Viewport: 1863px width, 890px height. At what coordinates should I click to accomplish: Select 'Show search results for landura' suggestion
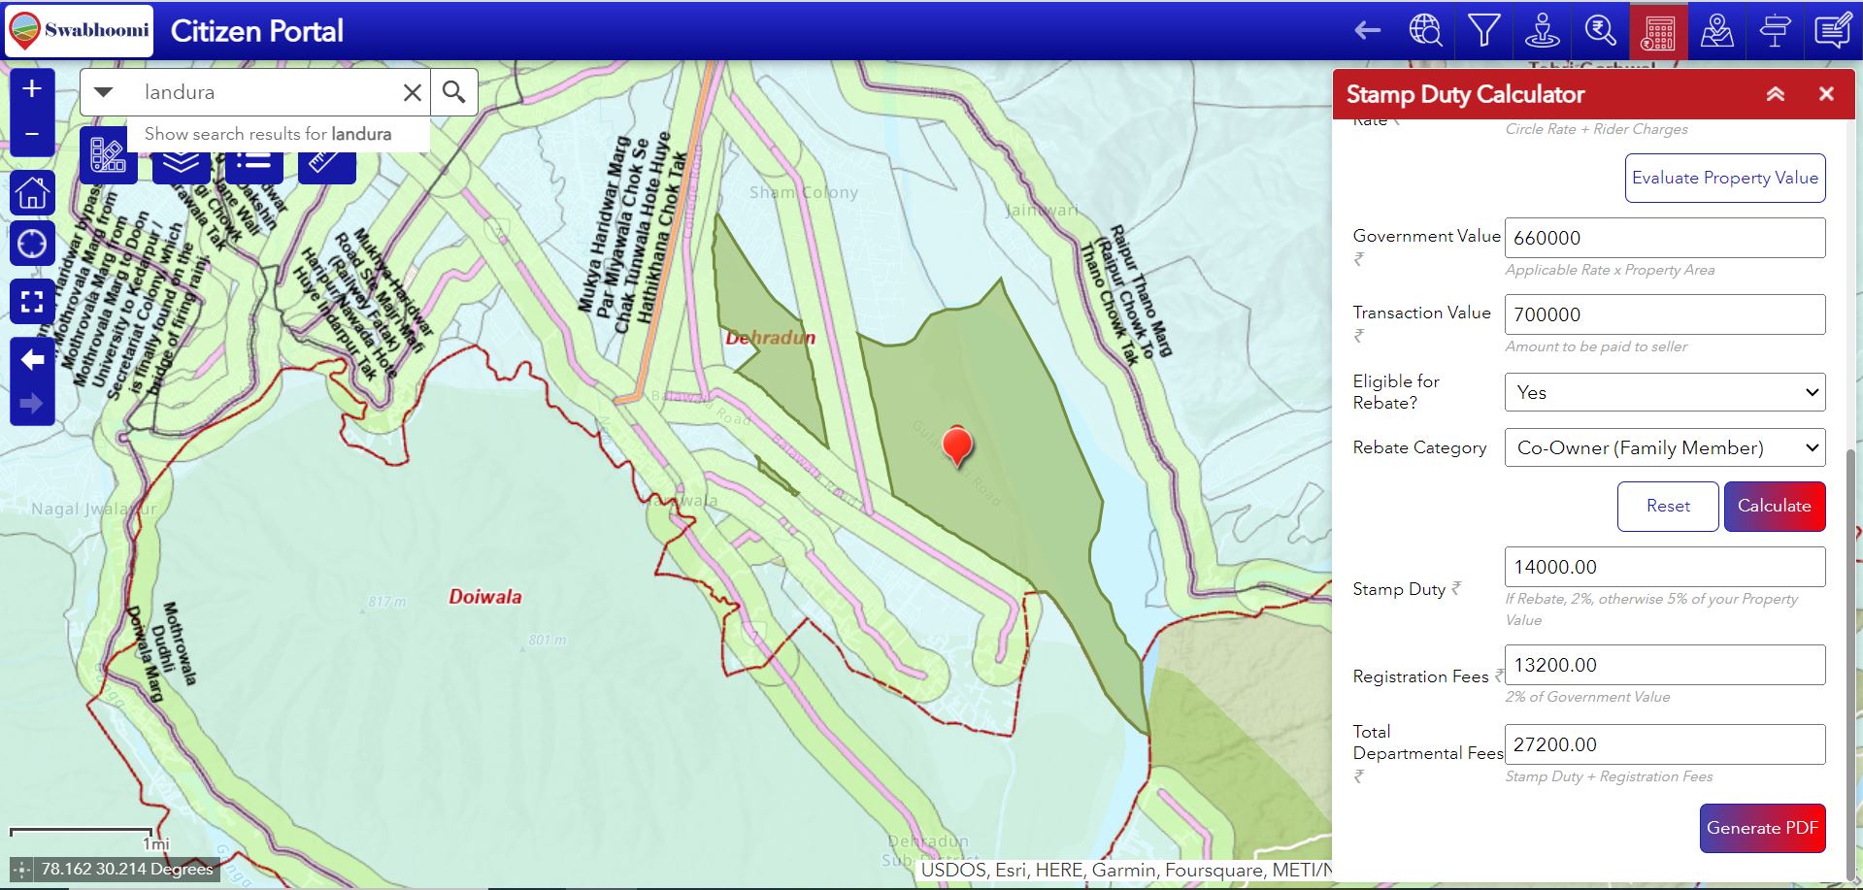[x=268, y=134]
